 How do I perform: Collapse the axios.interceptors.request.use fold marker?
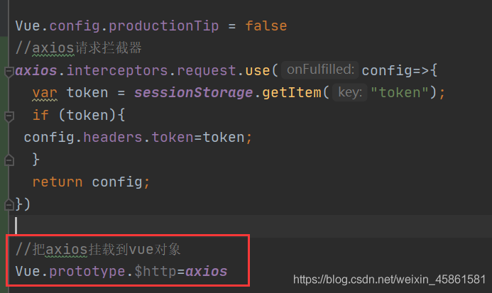tap(9, 72)
